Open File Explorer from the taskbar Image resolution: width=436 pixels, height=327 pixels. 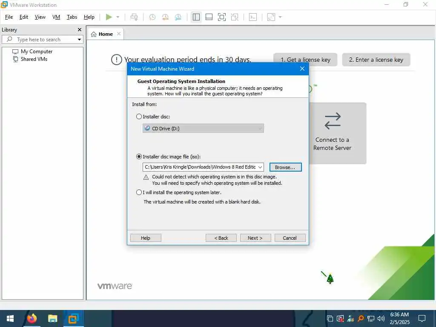point(52,318)
